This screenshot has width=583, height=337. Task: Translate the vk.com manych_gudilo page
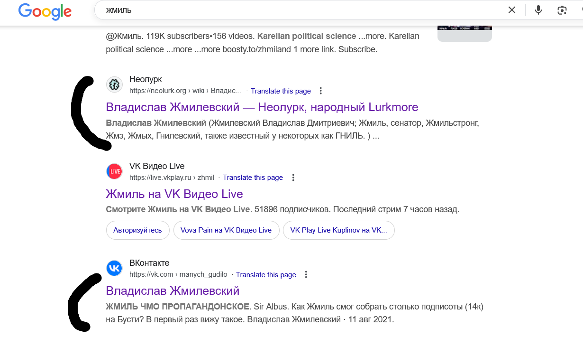pyautogui.click(x=266, y=274)
